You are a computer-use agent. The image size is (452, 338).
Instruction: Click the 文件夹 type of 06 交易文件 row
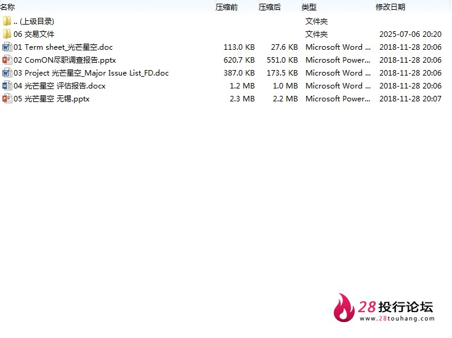(317, 34)
